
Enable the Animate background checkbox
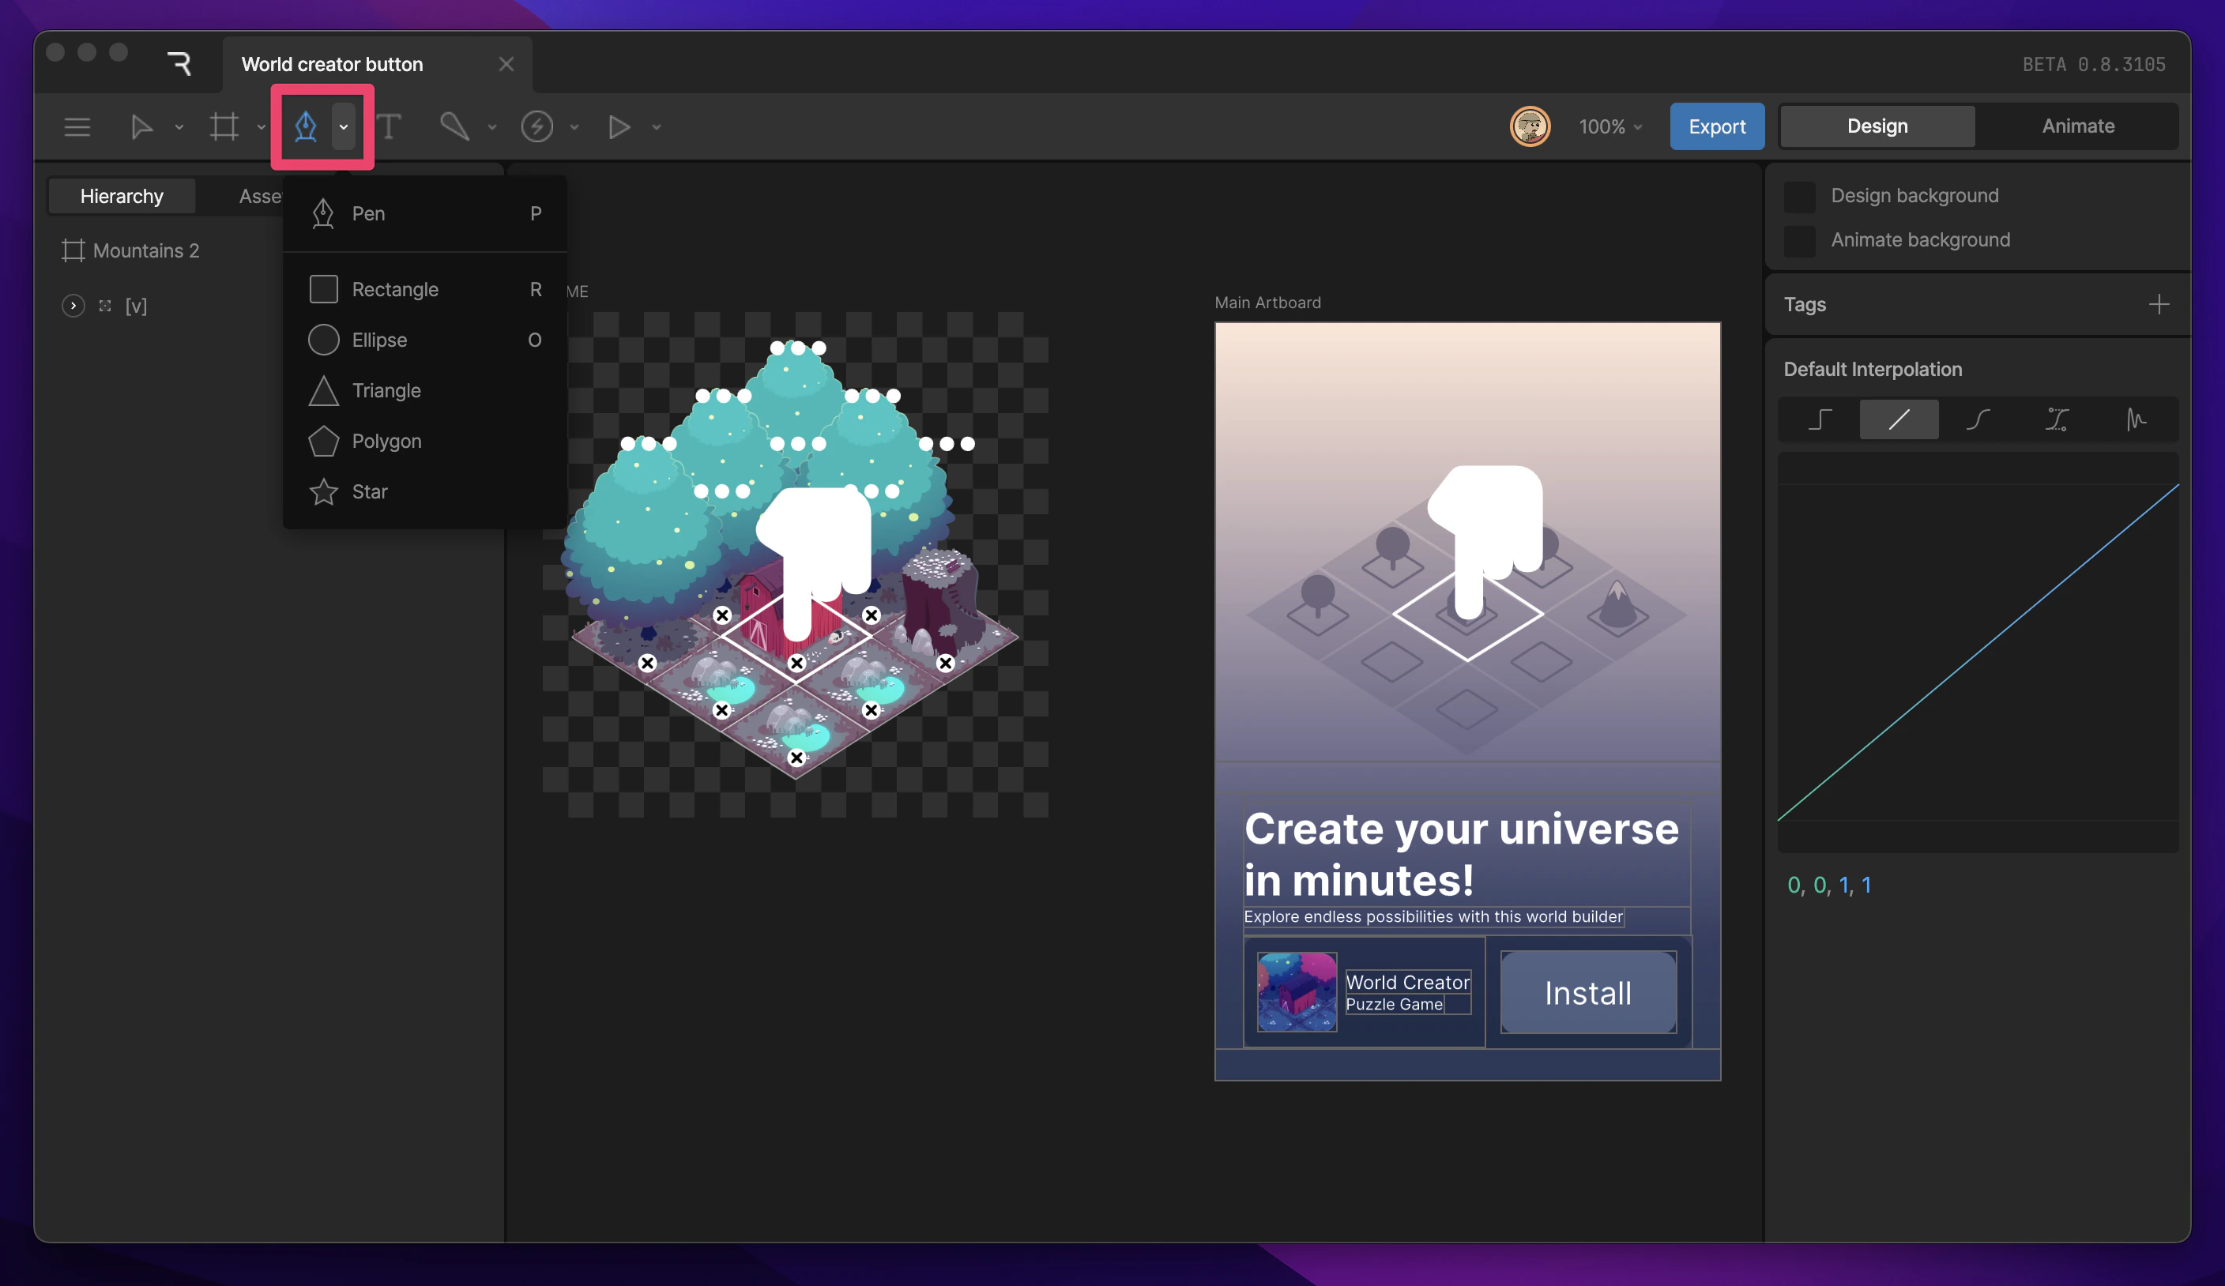point(1799,240)
